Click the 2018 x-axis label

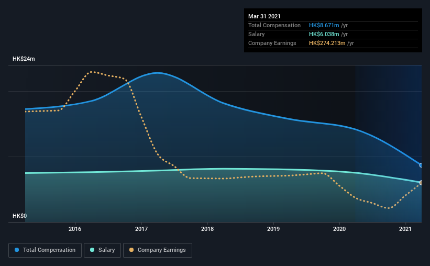point(207,229)
